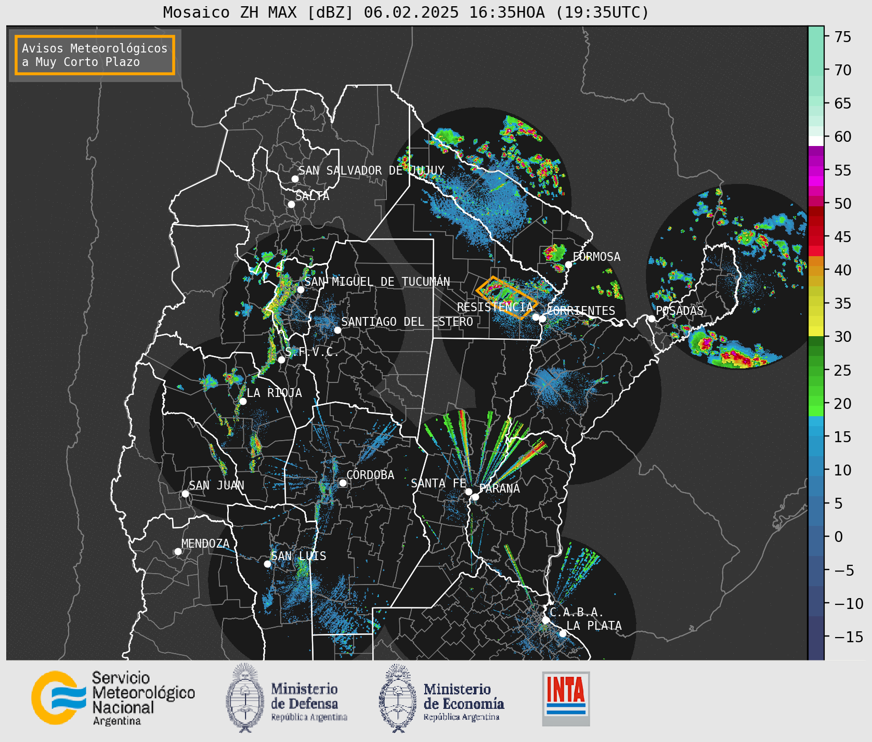The height and width of the screenshot is (742, 872).
Task: Click the 55 dBZ magenta band on color scale
Action: coord(816,170)
